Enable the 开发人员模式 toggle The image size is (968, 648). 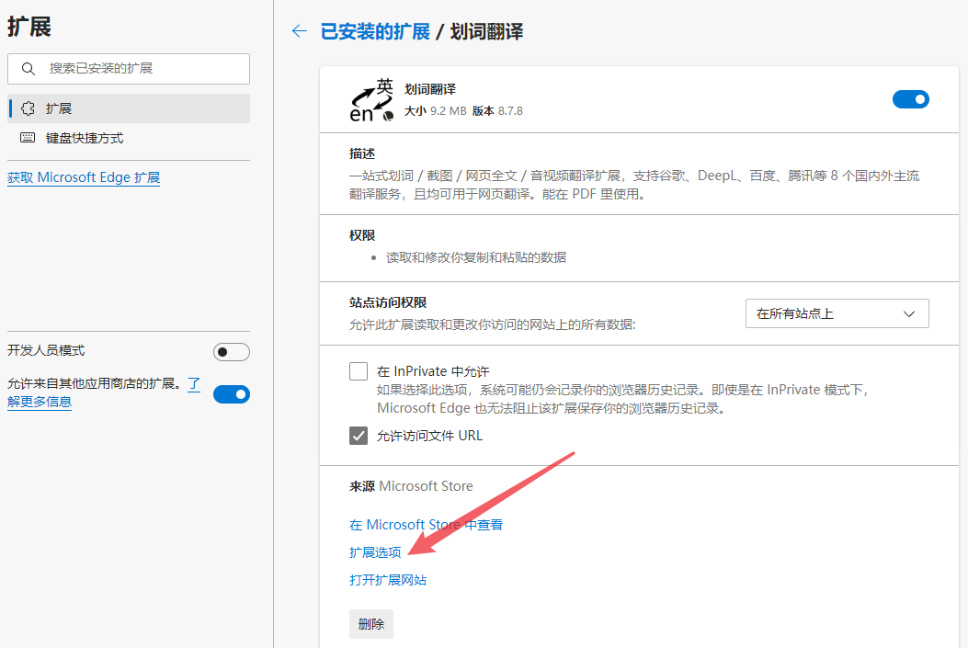pos(232,352)
